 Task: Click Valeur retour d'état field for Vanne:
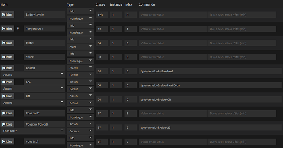[173, 57]
